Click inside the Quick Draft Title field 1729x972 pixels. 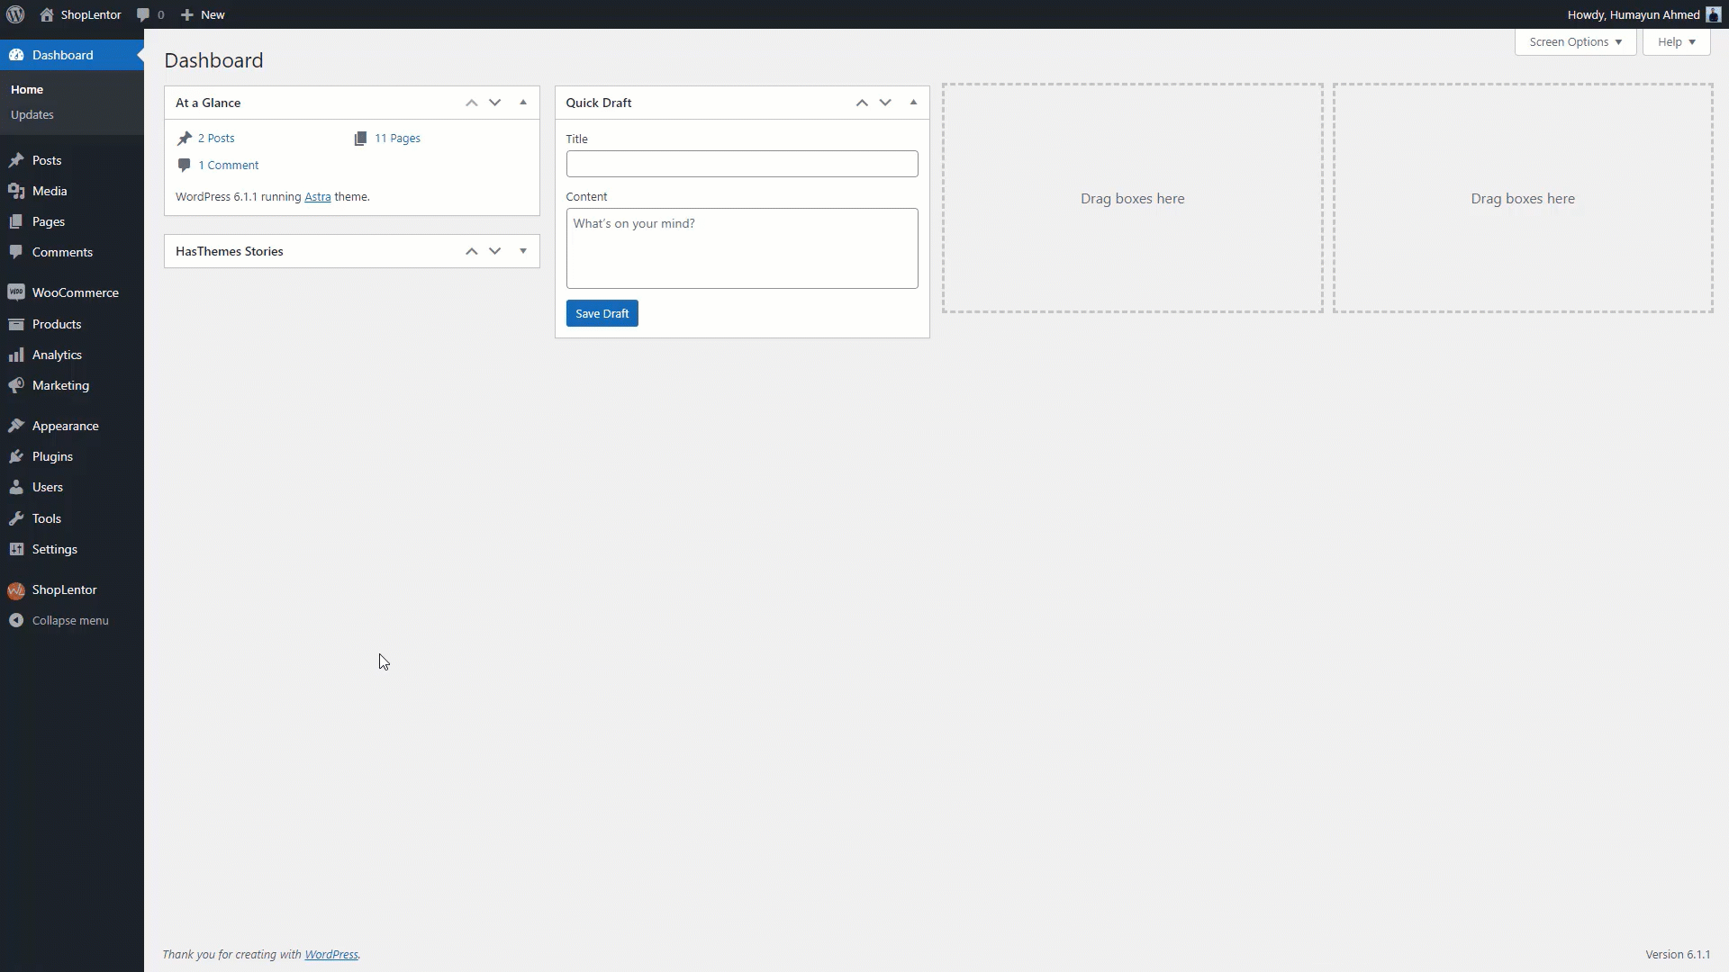pyautogui.click(x=741, y=164)
